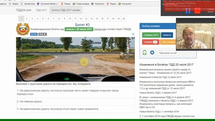Choose answer 3 about missing priority signs
Image resolution: width=215 pixels, height=121 pixels.
75,109
